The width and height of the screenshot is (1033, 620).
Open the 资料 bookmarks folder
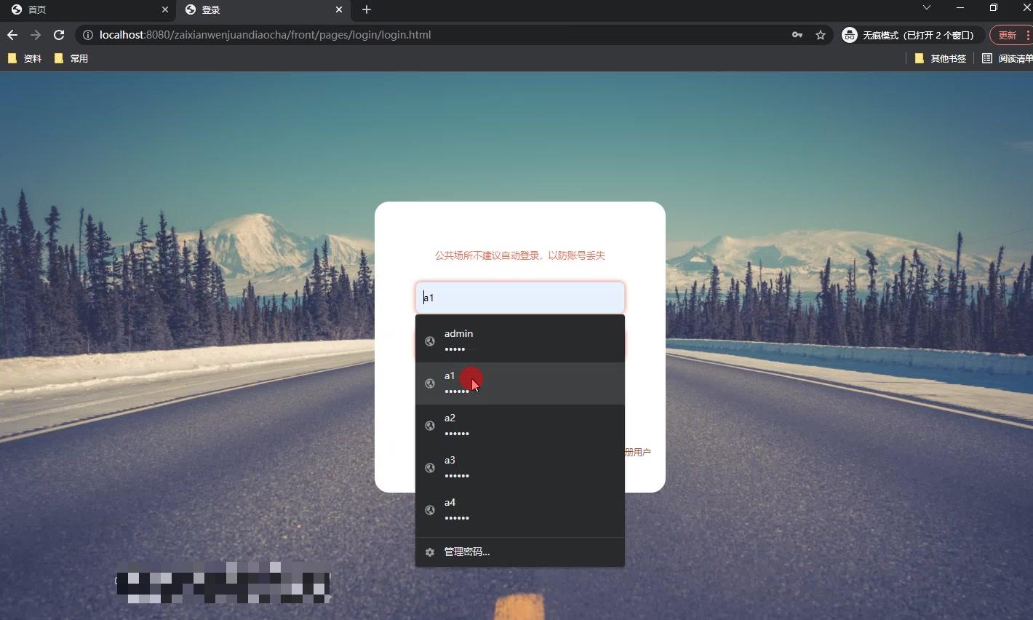click(x=25, y=58)
